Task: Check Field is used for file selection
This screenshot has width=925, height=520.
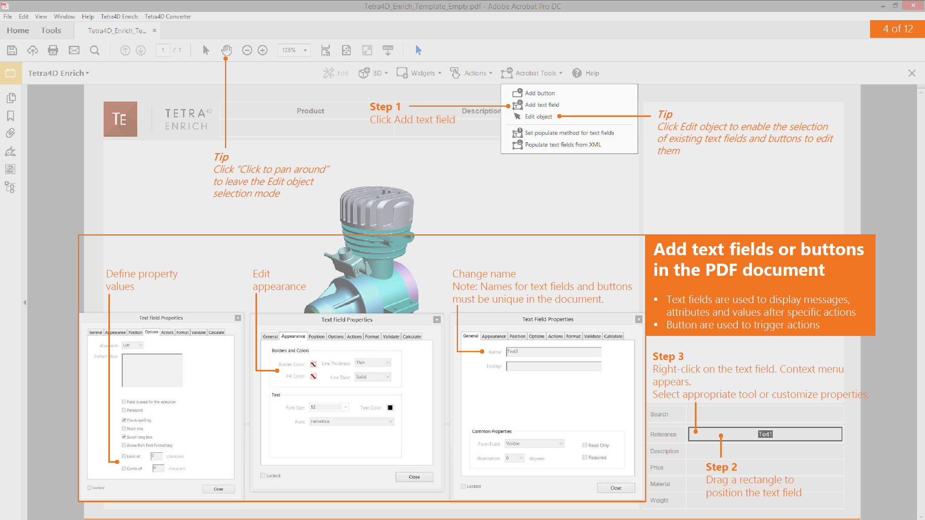Action: [124, 401]
